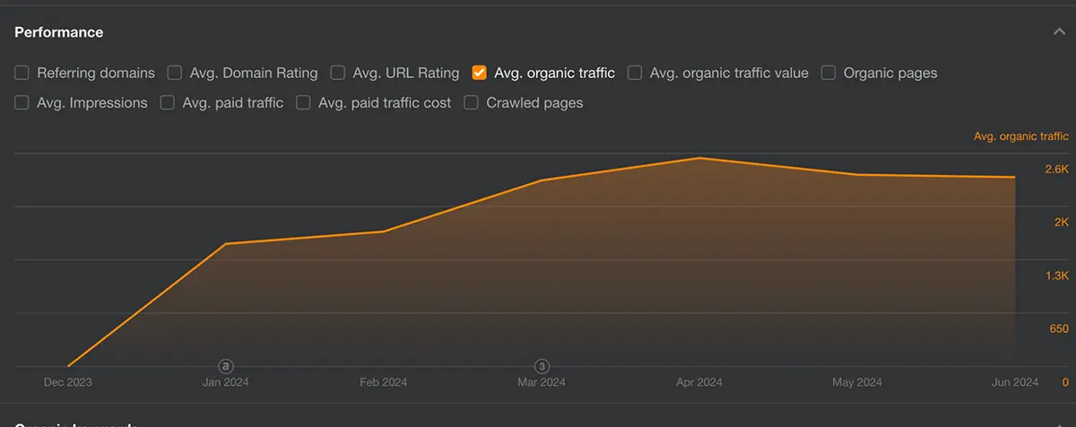This screenshot has height=427, width=1076.
Task: Turn on Avg. paid traffic cost
Action: coord(303,103)
